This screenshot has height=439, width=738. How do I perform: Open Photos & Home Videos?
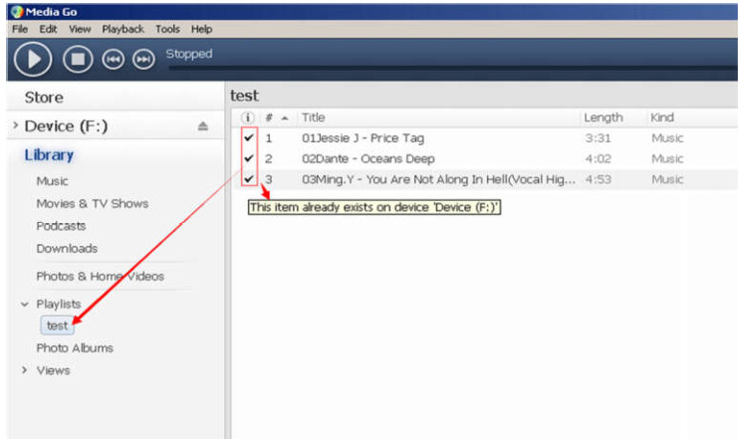101,276
